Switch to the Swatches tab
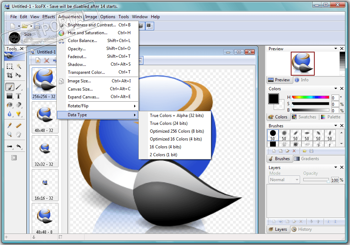 (x=304, y=117)
